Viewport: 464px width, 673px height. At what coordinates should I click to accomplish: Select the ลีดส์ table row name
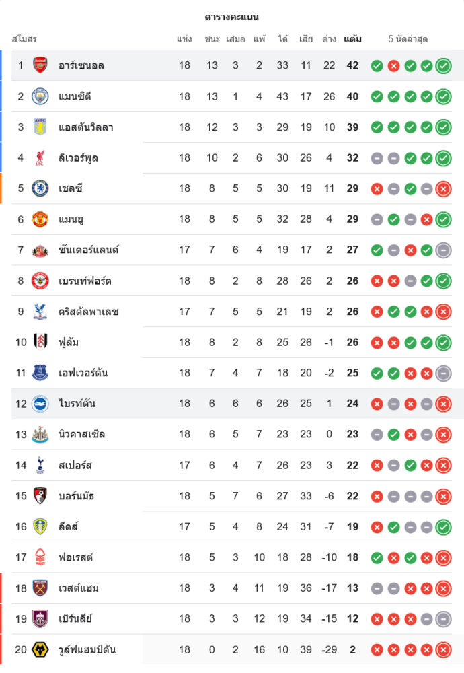(68, 526)
